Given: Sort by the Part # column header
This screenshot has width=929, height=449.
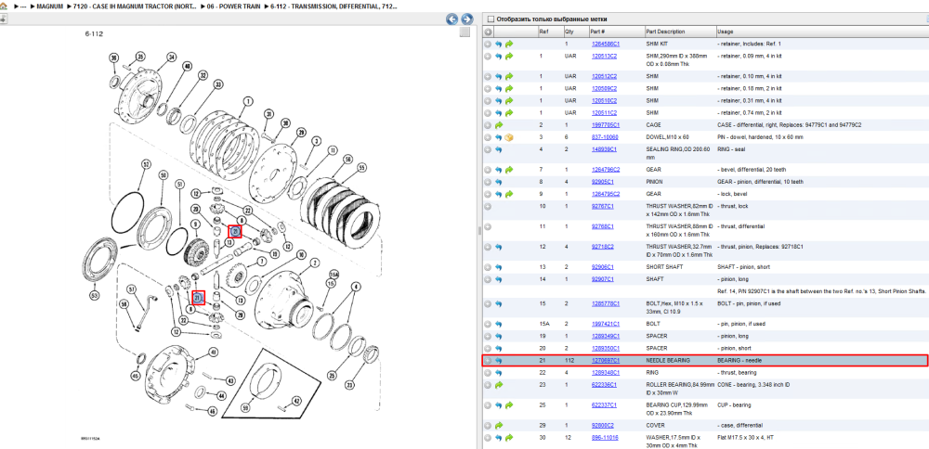Looking at the screenshot, I should [x=597, y=32].
